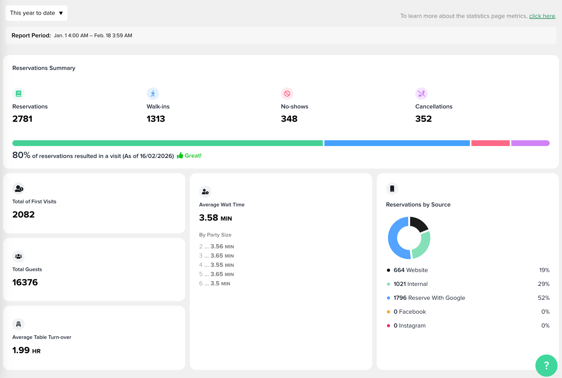This screenshot has height=378, width=562.
Task: Click the Average Table Turn-over chair icon
Action: [19, 324]
